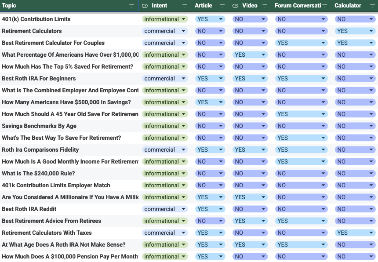Open the Forum Conversation column filter icon

[325, 6]
